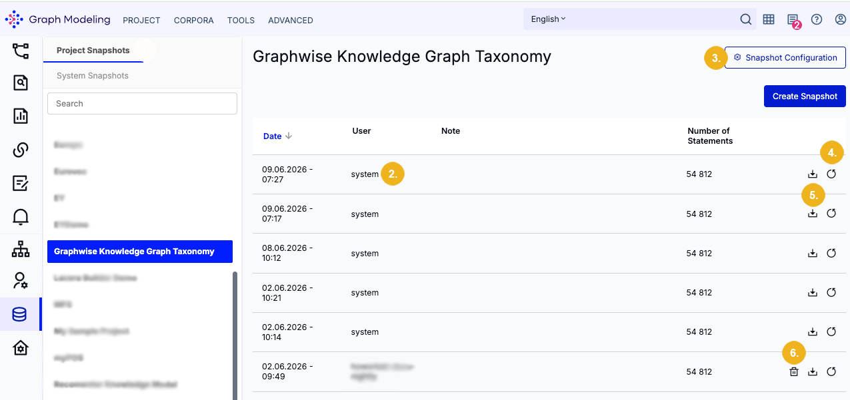850x400 pixels.
Task: Open the user settings sidebar icon
Action: pos(21,281)
